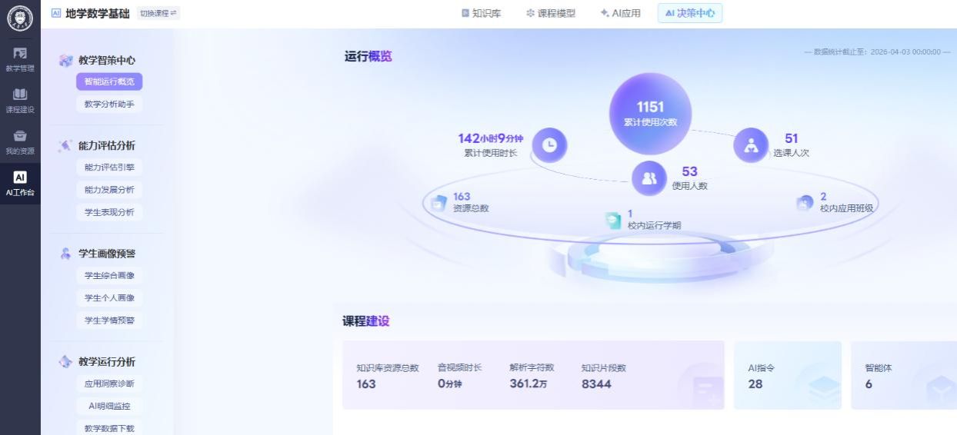The image size is (957, 435).
Task: Open 能力评估引擎 menu item
Action: point(109,167)
